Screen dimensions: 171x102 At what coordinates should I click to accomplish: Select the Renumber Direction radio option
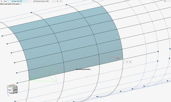point(41,1)
